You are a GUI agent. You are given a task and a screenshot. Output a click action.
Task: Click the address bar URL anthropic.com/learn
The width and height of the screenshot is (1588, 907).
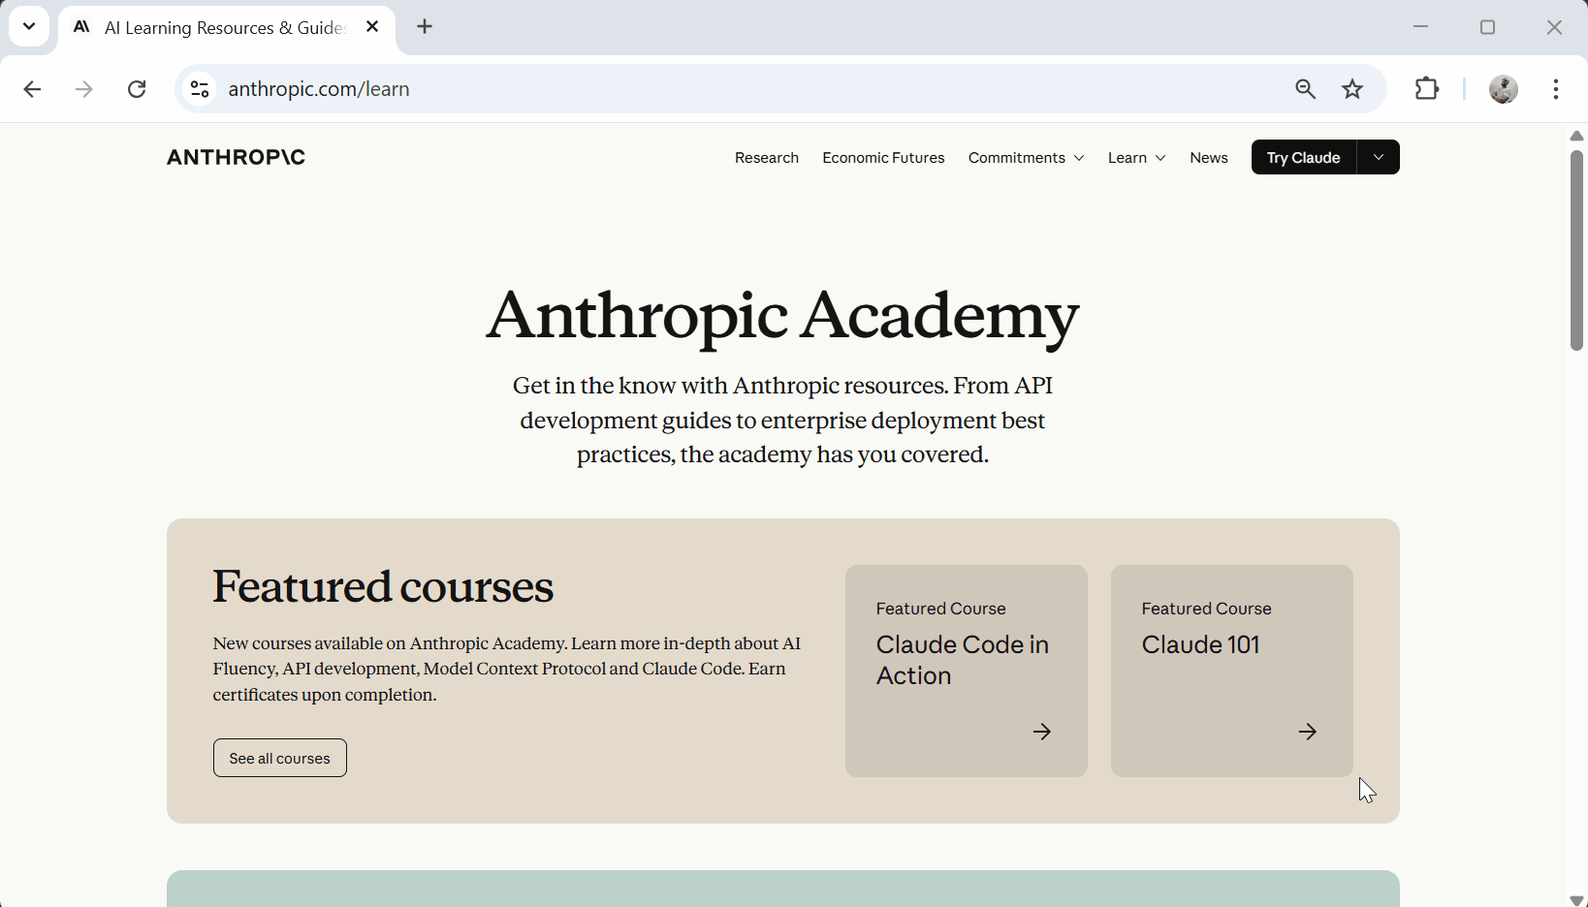click(319, 89)
